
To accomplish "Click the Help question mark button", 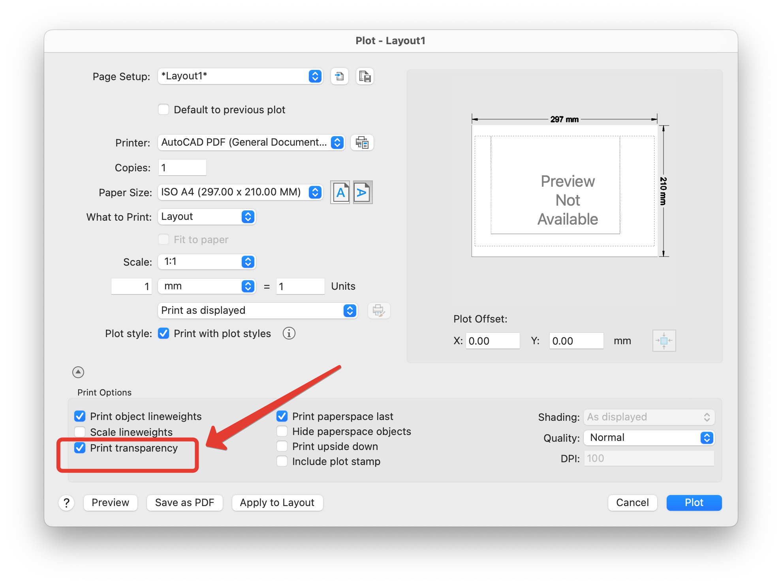I will tap(66, 502).
